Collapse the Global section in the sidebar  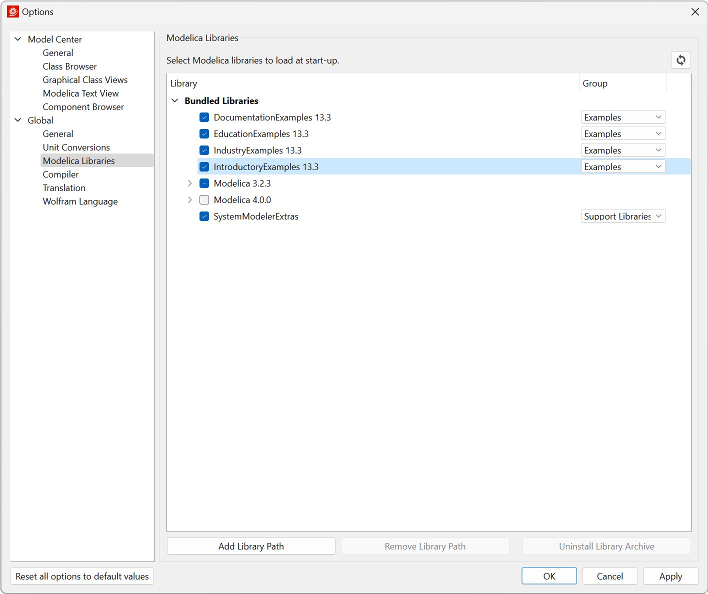coord(18,120)
